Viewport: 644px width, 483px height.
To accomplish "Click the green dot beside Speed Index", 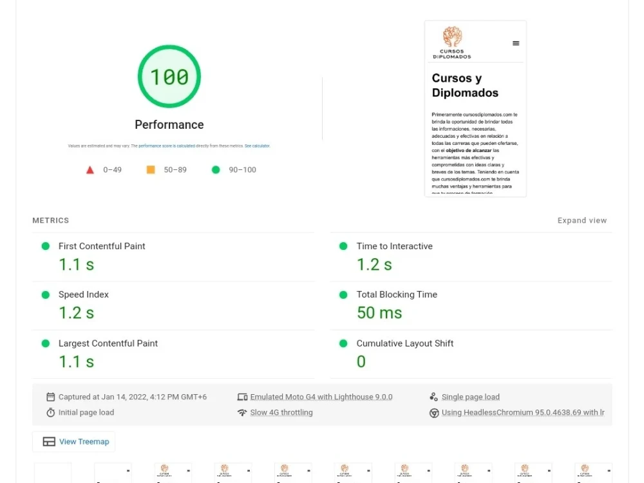I will (46, 295).
